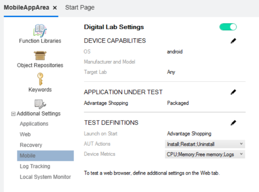Switch to the Start Page tab

click(x=80, y=8)
